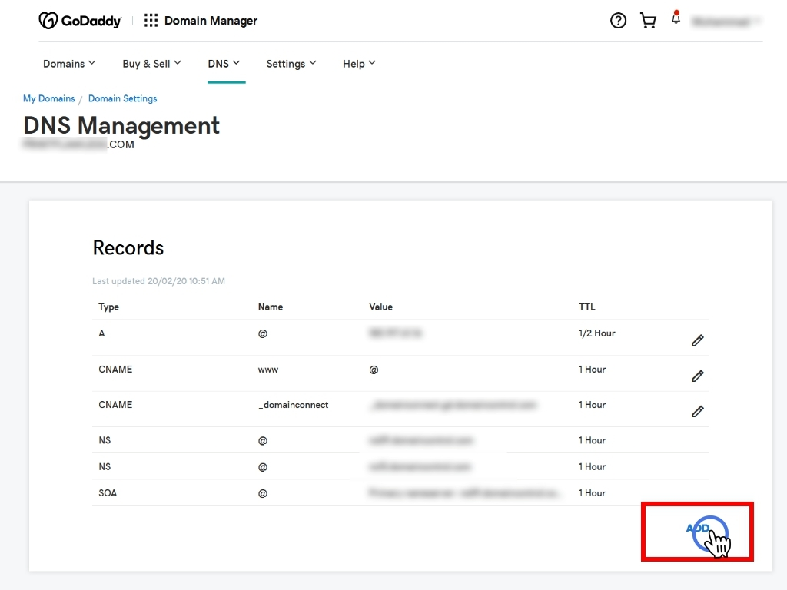Select the Value column header
The width and height of the screenshot is (787, 590).
[x=381, y=307]
